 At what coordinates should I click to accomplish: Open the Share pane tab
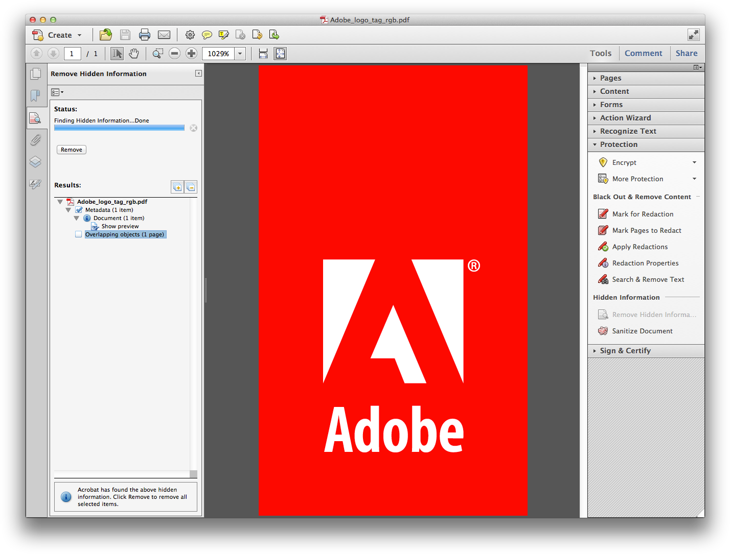pyautogui.click(x=686, y=53)
